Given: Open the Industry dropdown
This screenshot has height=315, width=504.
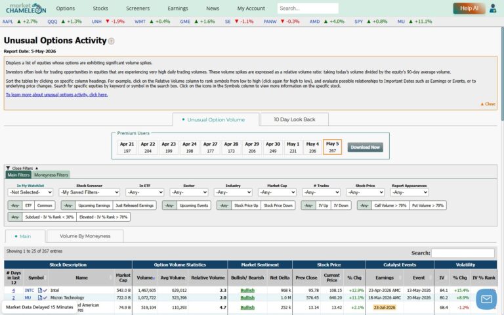Looking at the screenshot, I should tap(233, 192).
